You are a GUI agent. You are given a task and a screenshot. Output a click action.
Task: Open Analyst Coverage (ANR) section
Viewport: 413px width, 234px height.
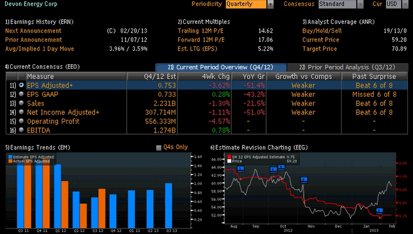coord(338,22)
